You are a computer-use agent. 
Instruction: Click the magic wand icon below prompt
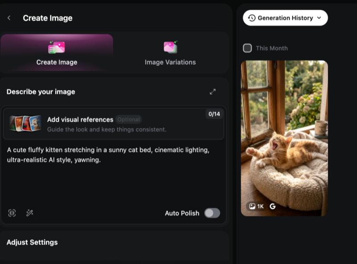click(x=30, y=213)
